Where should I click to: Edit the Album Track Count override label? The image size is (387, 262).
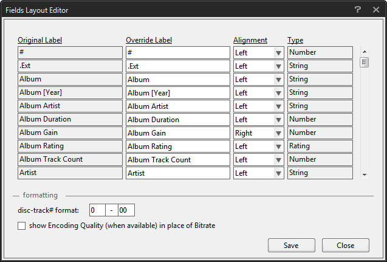pos(177,160)
